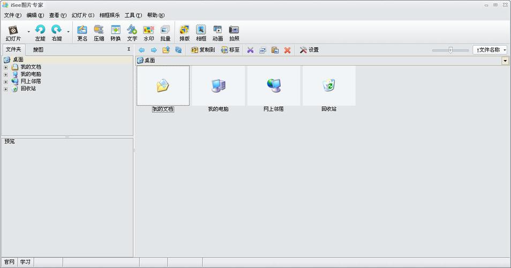Open the 拍照 camera tool
This screenshot has width=511, height=268.
pyautogui.click(x=234, y=33)
